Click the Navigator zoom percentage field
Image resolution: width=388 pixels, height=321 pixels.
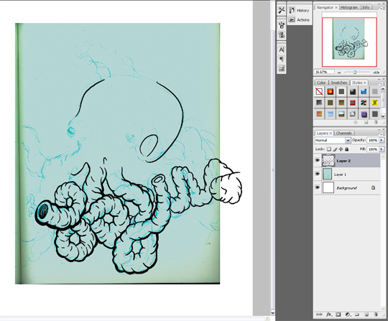click(x=324, y=72)
